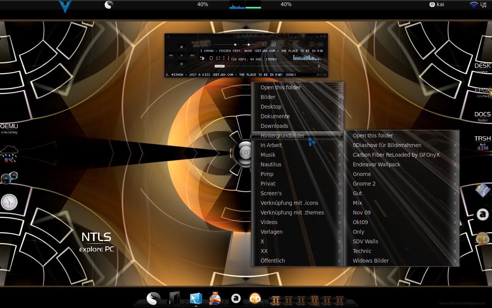Select the 'Only' folder entry
Screen dimensions: 492x308
coord(402,232)
